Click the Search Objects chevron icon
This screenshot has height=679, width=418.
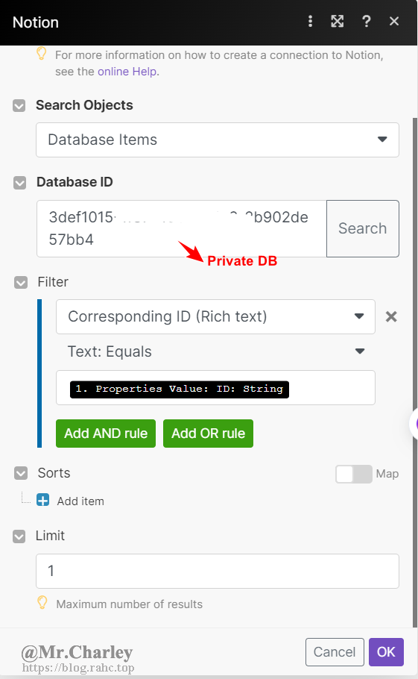tap(19, 106)
